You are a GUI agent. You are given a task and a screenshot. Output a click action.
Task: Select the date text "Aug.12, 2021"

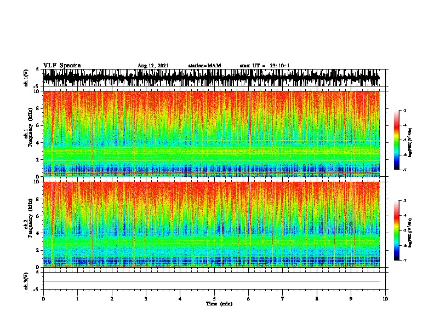tap(153, 66)
